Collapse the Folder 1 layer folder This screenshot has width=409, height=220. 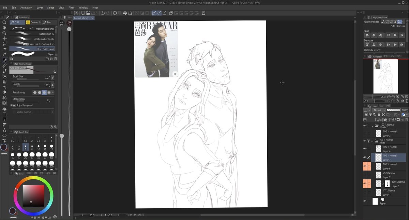(x=373, y=126)
